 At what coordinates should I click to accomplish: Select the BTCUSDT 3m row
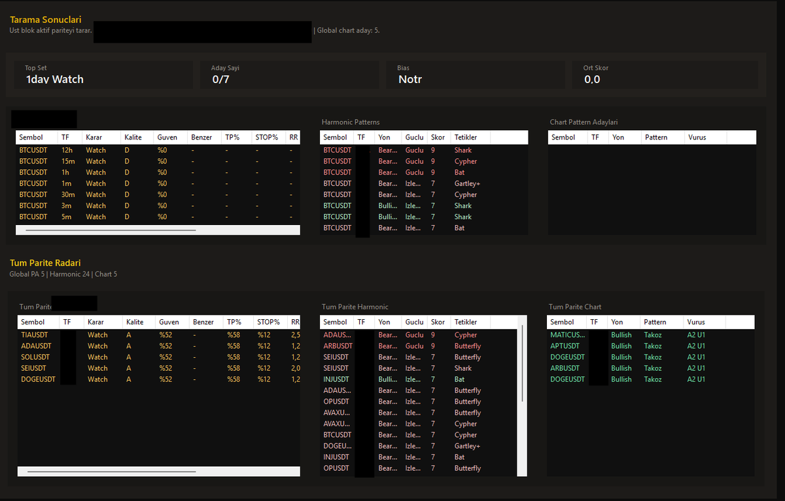(x=158, y=205)
